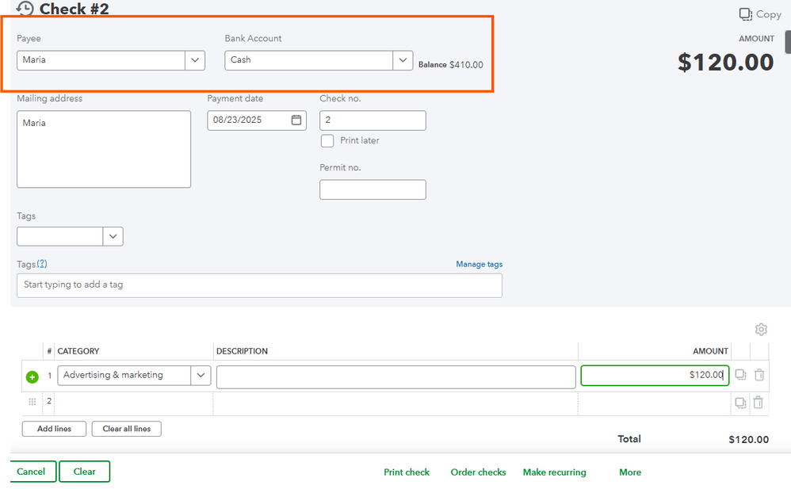Click the vertical scrollbar on the right

788,41
